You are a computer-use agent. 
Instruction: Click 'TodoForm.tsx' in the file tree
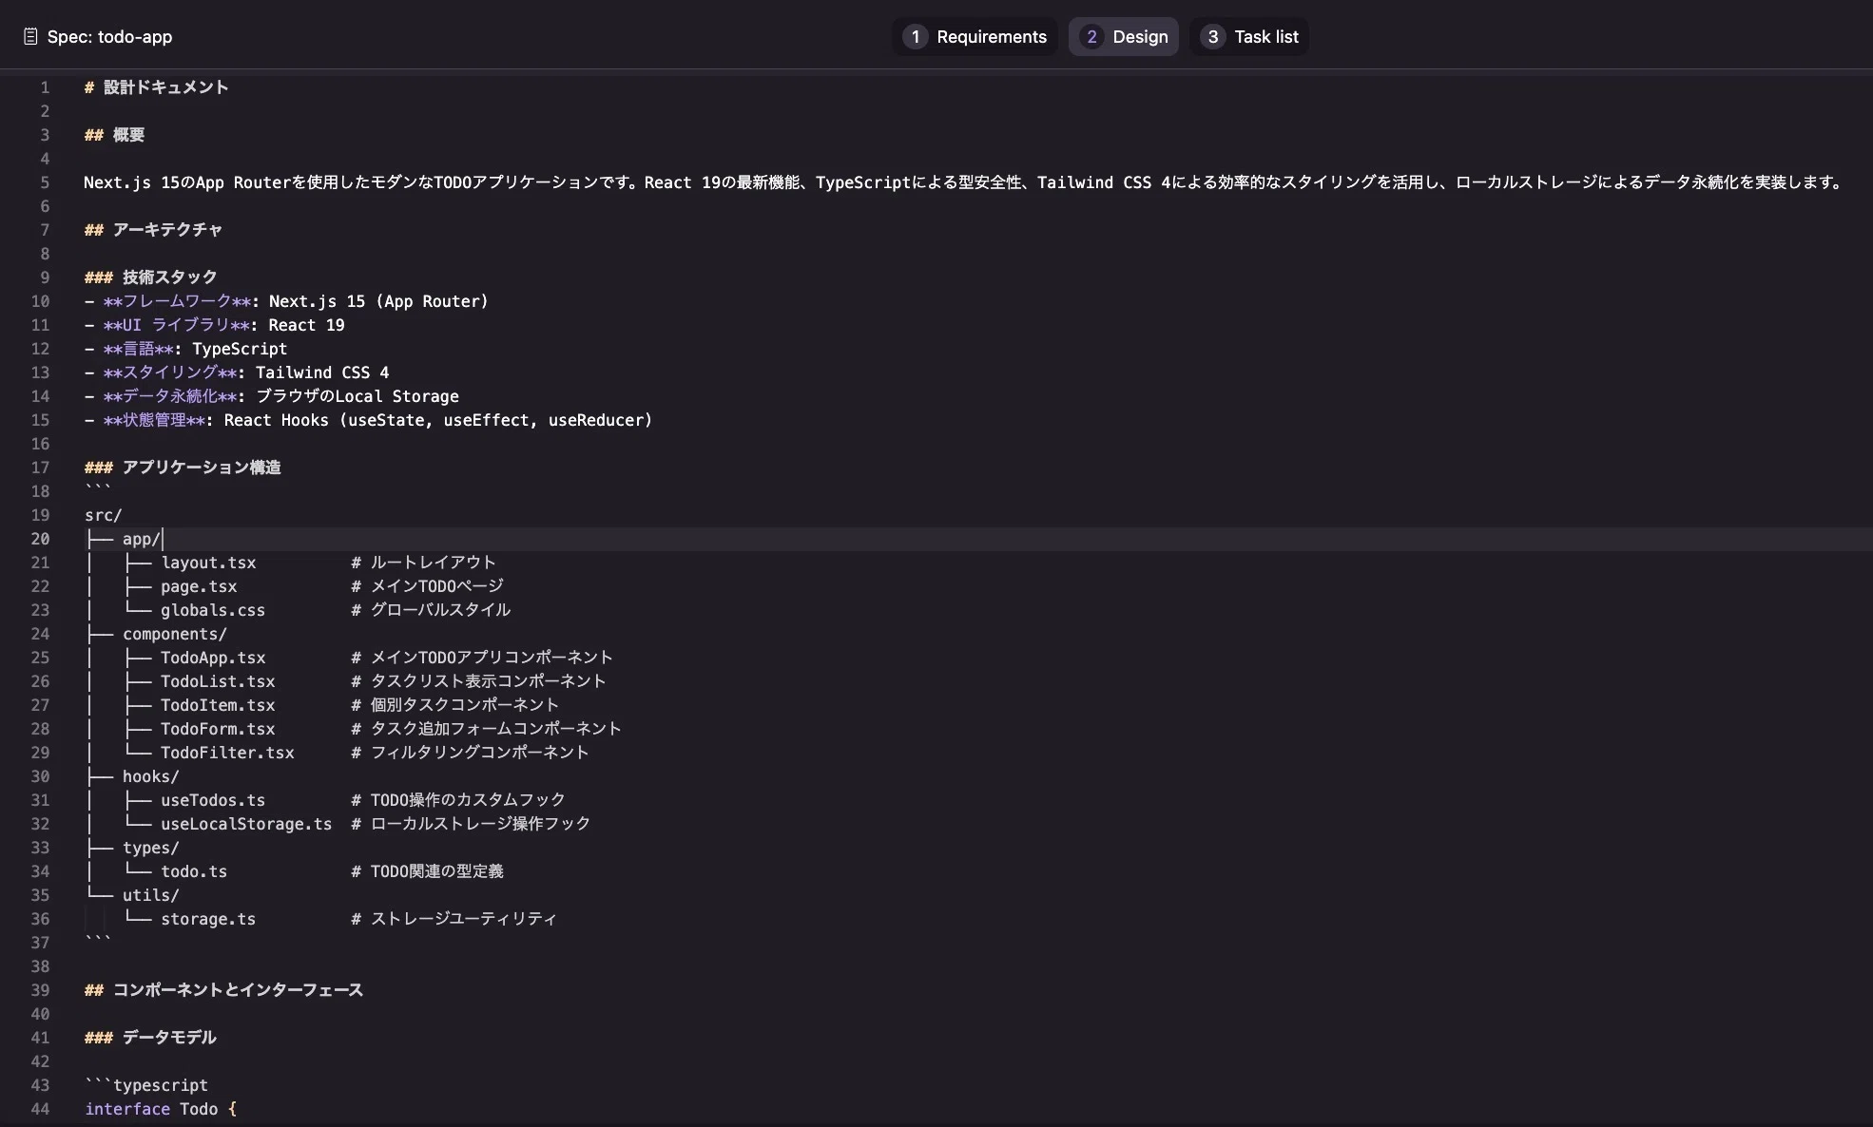click(218, 729)
